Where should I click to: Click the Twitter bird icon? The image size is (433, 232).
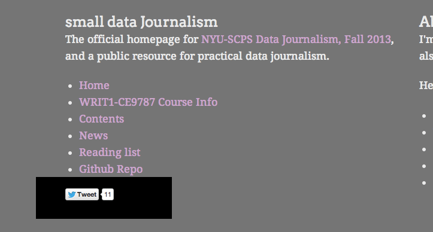click(x=71, y=194)
